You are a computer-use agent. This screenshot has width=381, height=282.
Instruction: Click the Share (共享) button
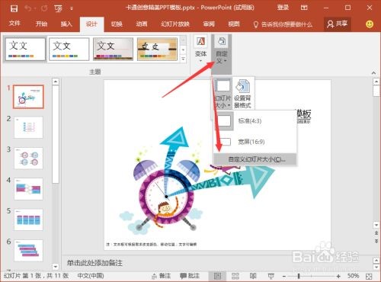tap(338, 24)
